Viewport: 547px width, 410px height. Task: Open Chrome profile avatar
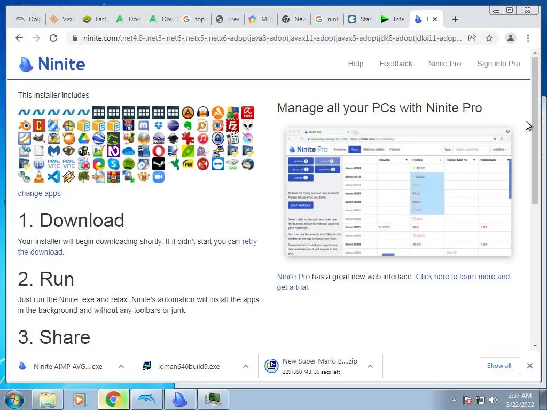pos(510,38)
